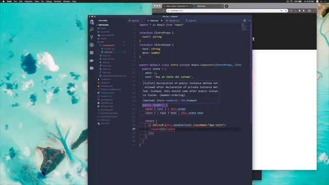Click the browser back arrow
329x185 pixels.
(x=155, y=10)
